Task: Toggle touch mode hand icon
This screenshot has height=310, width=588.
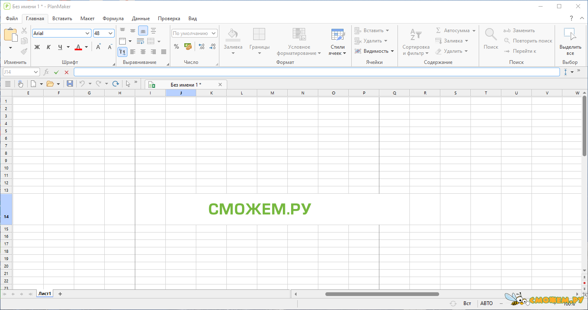Action: 20,84
